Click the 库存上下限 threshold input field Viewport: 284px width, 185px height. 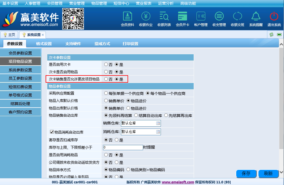pyautogui.click(x=123, y=147)
